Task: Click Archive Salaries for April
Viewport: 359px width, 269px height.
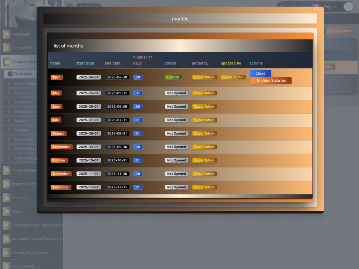Action: pos(271,80)
